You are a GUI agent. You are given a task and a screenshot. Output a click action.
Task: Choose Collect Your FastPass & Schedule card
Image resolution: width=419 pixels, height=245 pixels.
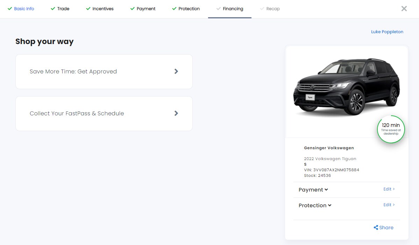coord(104,114)
